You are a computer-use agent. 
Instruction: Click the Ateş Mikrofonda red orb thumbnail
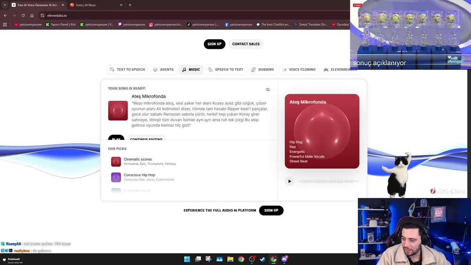[118, 110]
